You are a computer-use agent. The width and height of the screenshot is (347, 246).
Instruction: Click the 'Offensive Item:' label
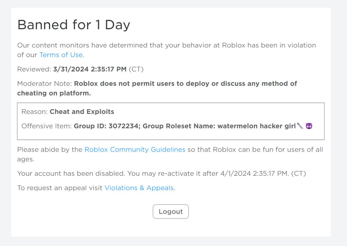47,126
